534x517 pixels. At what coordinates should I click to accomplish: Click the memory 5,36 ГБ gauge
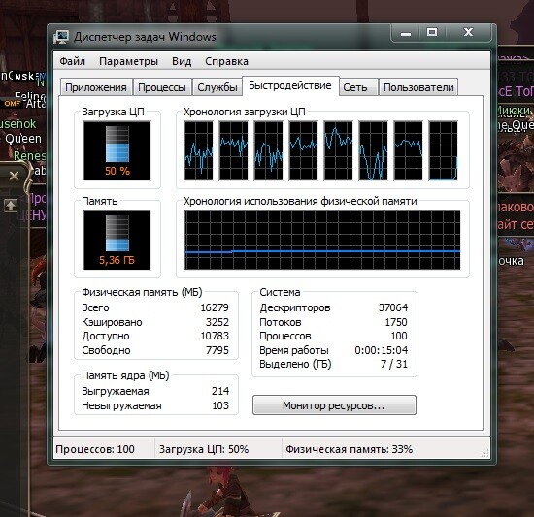117,240
